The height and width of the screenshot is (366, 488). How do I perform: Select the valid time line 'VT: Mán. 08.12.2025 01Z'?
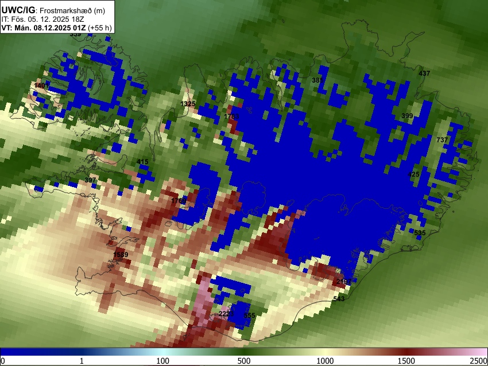pyautogui.click(x=43, y=28)
